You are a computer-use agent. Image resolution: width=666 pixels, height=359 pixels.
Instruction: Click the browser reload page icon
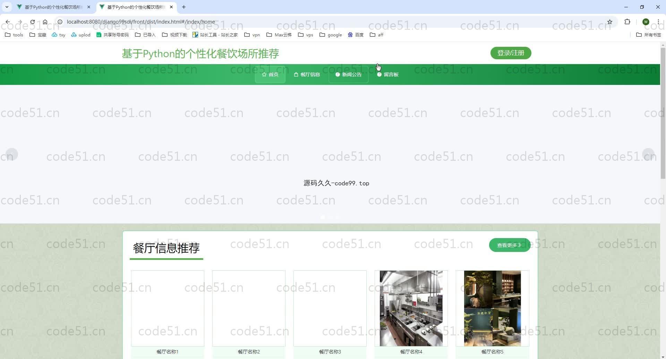click(32, 22)
